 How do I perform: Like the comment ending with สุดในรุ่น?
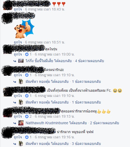pos(18,54)
